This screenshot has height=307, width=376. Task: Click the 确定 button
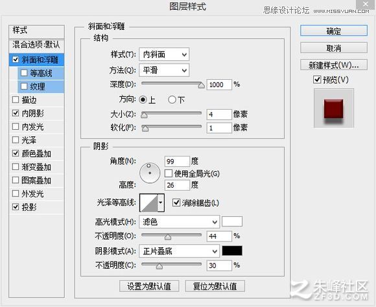pyautogui.click(x=334, y=31)
